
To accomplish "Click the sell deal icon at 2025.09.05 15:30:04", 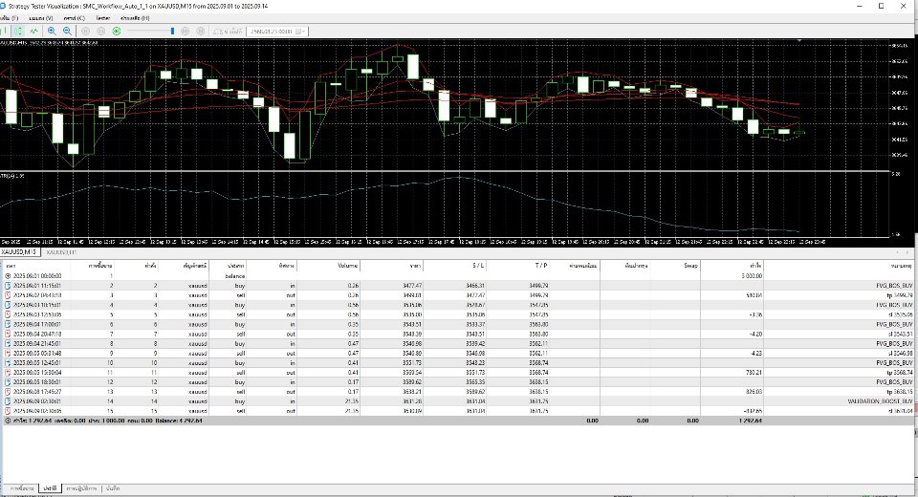I will click(8, 373).
